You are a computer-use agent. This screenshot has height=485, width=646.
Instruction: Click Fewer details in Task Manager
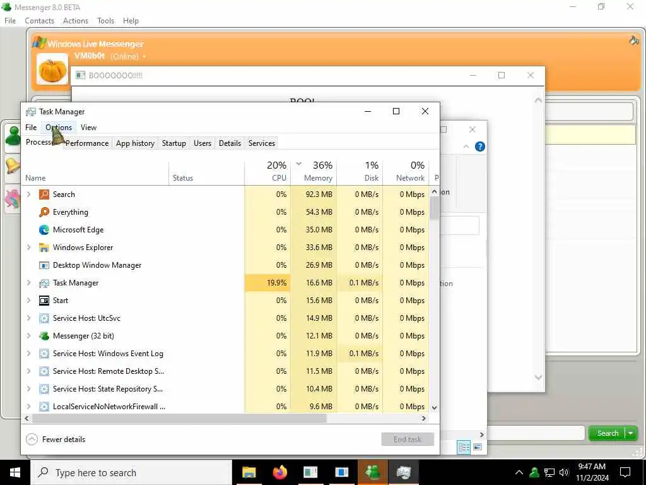click(x=56, y=440)
